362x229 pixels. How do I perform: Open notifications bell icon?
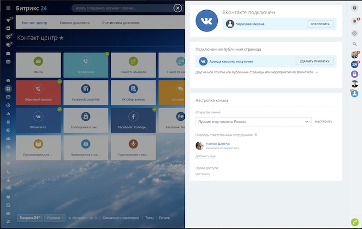click(x=355, y=21)
